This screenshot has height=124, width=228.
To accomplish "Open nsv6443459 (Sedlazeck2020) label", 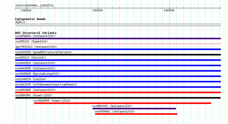I will [x=35, y=68].
